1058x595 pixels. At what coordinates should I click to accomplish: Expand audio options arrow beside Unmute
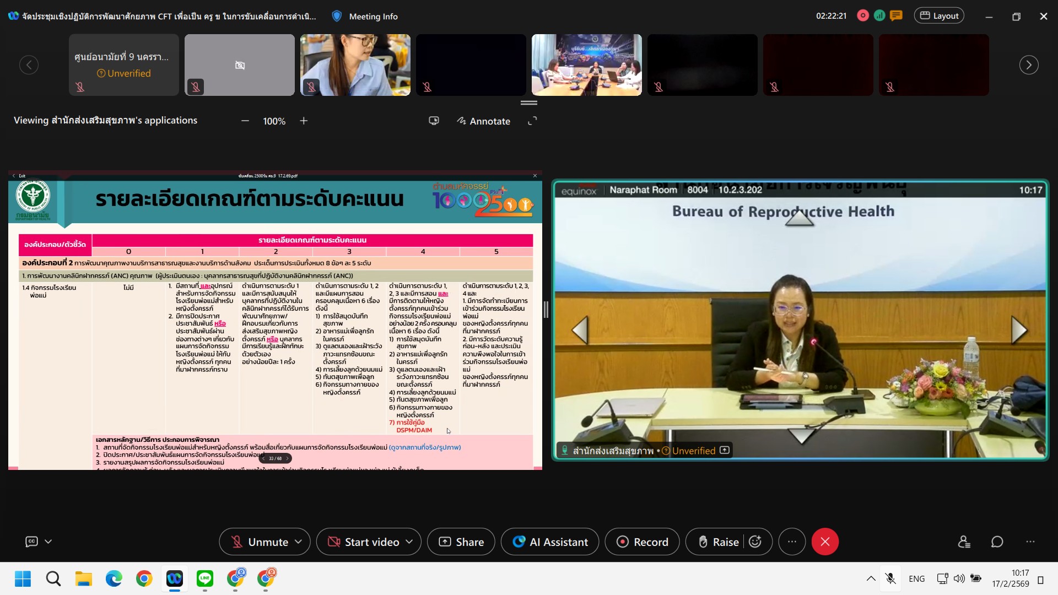(x=299, y=542)
